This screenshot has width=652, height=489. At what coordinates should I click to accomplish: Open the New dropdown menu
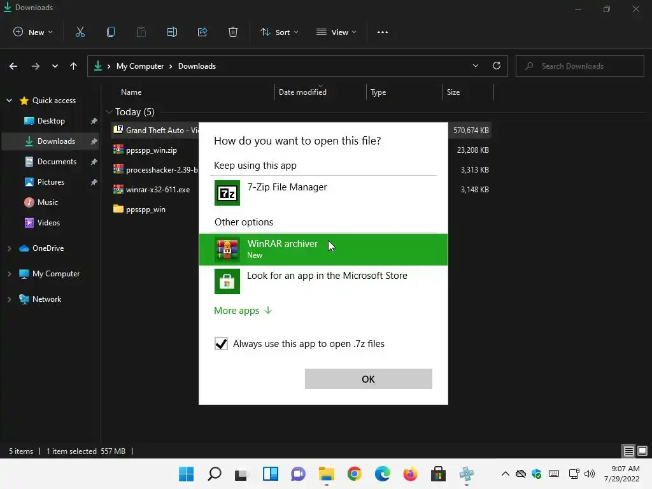click(x=33, y=32)
